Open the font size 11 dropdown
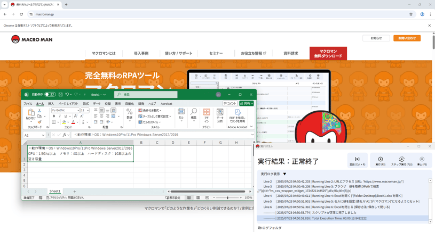This screenshot has height=232, width=435. tap(88, 110)
